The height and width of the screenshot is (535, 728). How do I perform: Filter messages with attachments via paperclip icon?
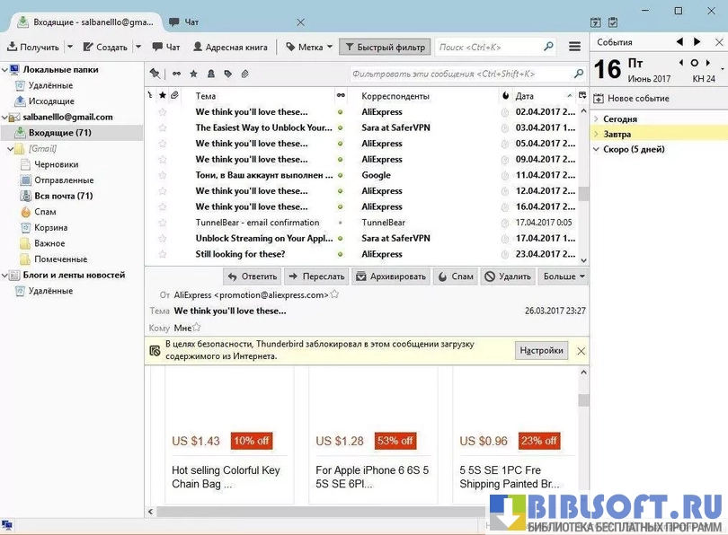[x=244, y=74]
